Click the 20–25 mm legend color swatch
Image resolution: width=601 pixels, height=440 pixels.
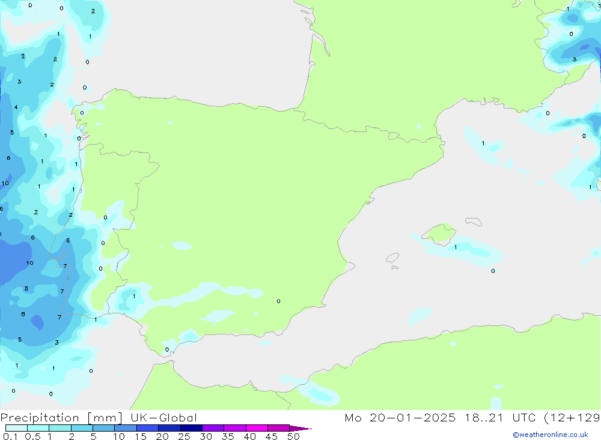(169, 428)
